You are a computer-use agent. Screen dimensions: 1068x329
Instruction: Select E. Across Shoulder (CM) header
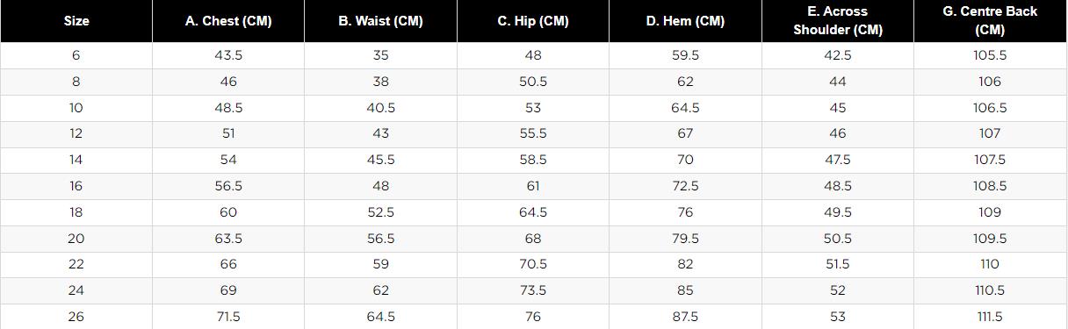pos(837,21)
